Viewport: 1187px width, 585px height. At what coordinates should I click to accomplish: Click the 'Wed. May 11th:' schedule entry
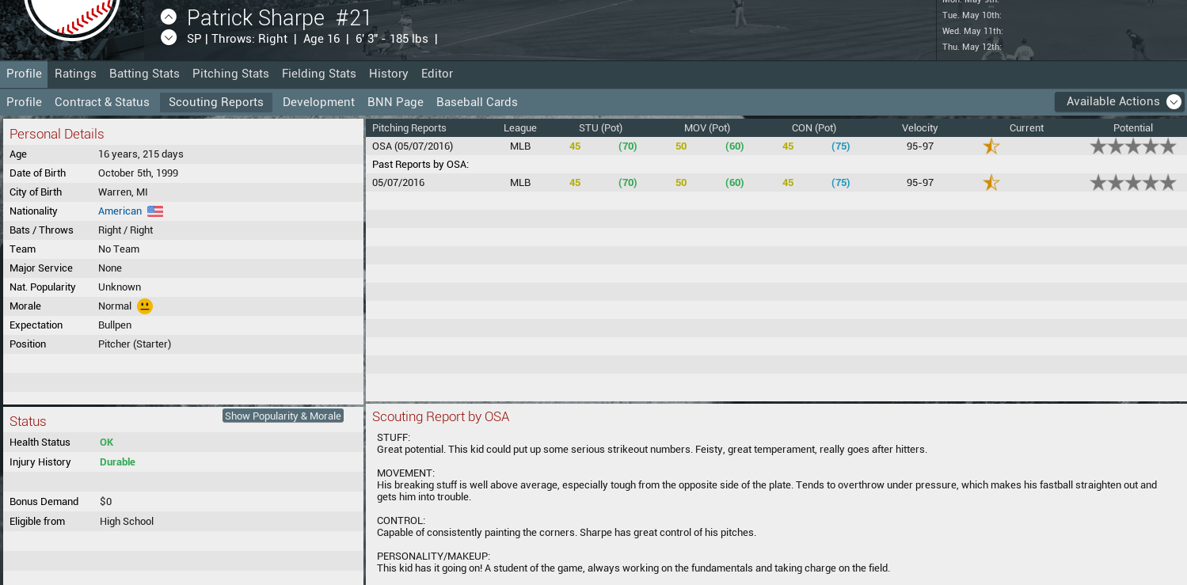(972, 31)
